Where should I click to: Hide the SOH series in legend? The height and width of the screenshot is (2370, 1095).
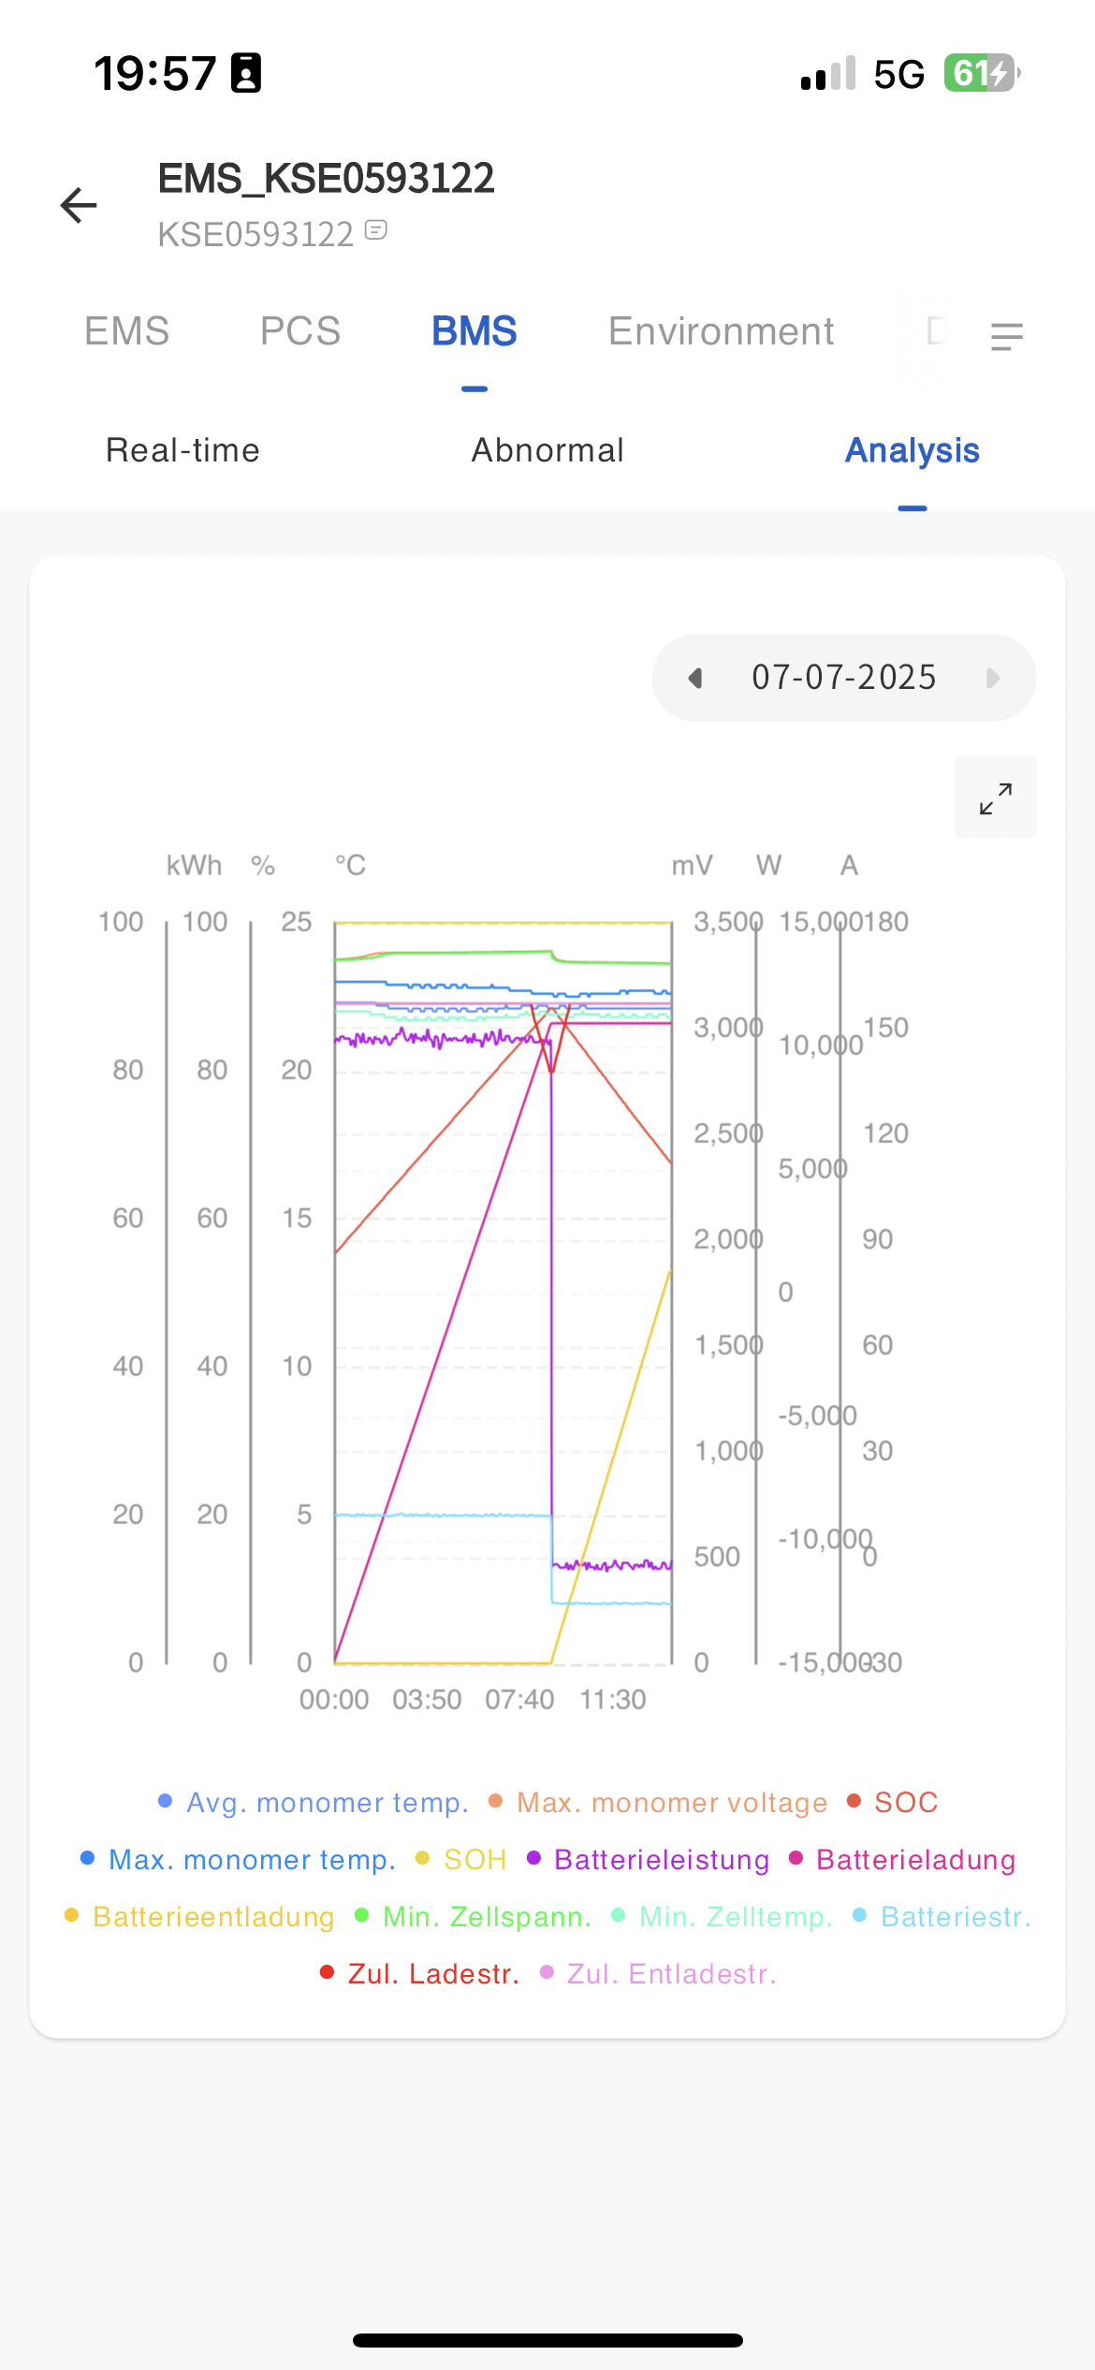pos(474,1860)
